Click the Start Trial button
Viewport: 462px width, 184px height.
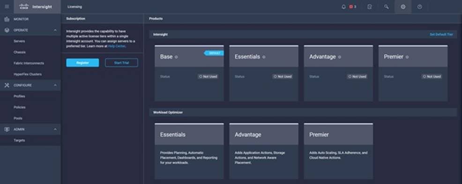(x=121, y=63)
